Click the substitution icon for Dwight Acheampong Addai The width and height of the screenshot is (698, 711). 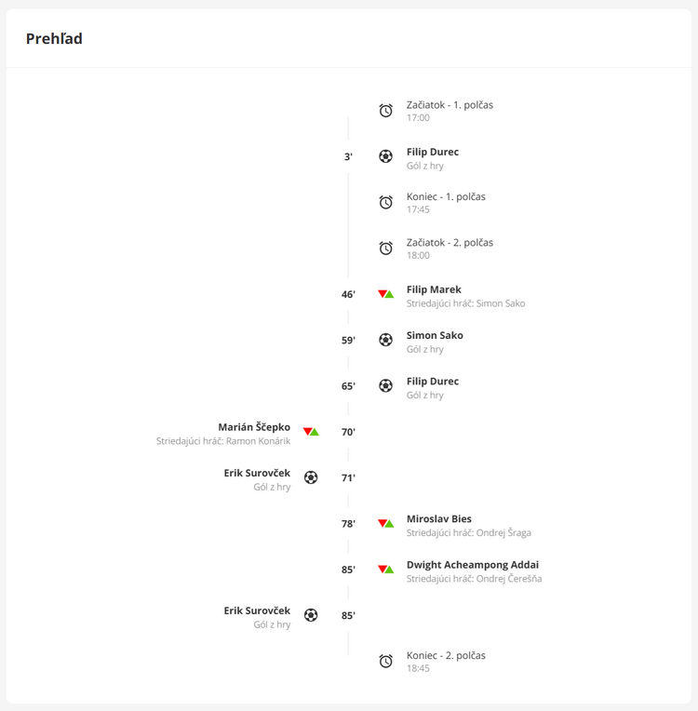click(385, 569)
